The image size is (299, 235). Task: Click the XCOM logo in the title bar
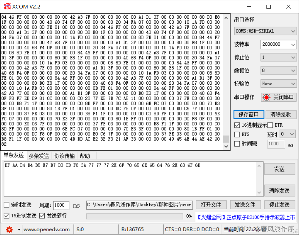6,6
